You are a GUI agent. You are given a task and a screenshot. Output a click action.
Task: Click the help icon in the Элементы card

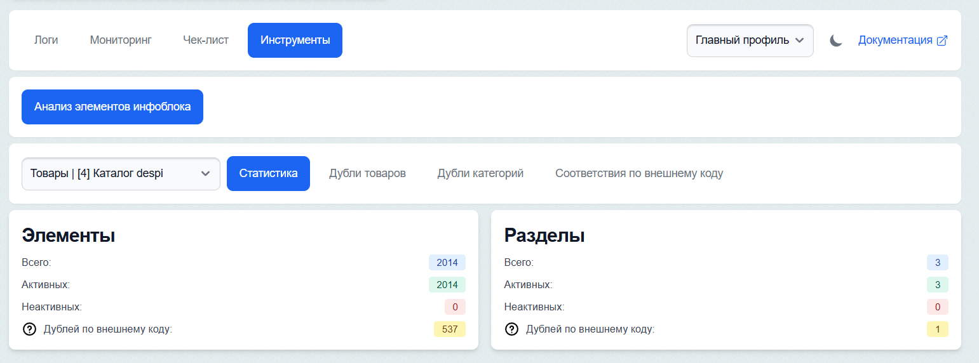[x=29, y=329]
